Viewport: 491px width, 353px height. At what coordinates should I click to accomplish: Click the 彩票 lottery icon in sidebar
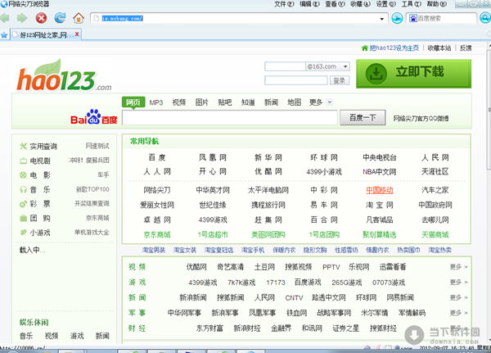pos(23,204)
